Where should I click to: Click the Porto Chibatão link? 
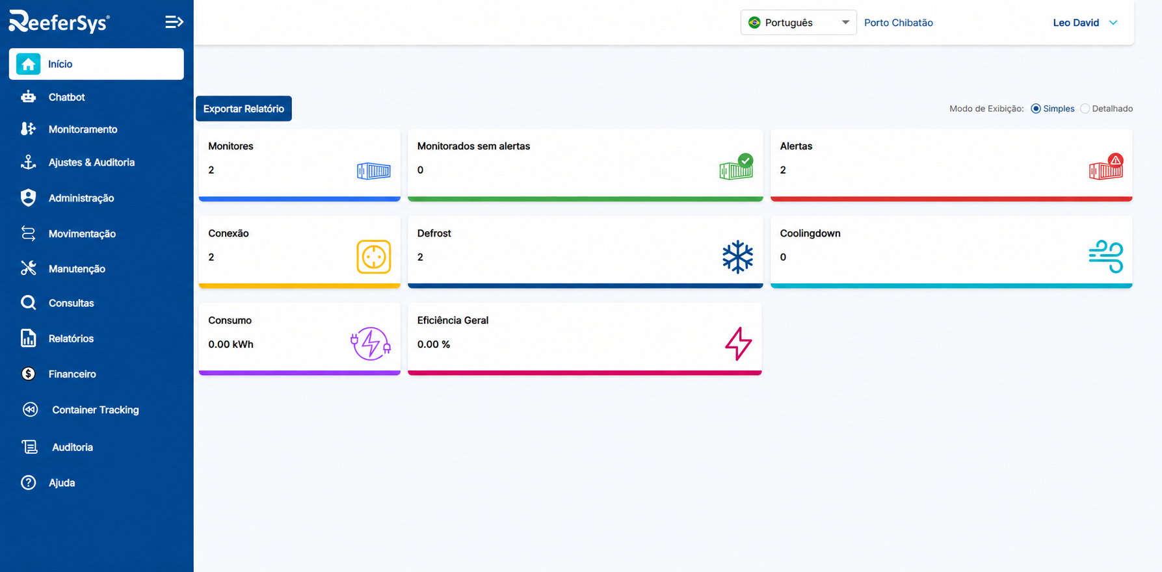click(x=898, y=23)
